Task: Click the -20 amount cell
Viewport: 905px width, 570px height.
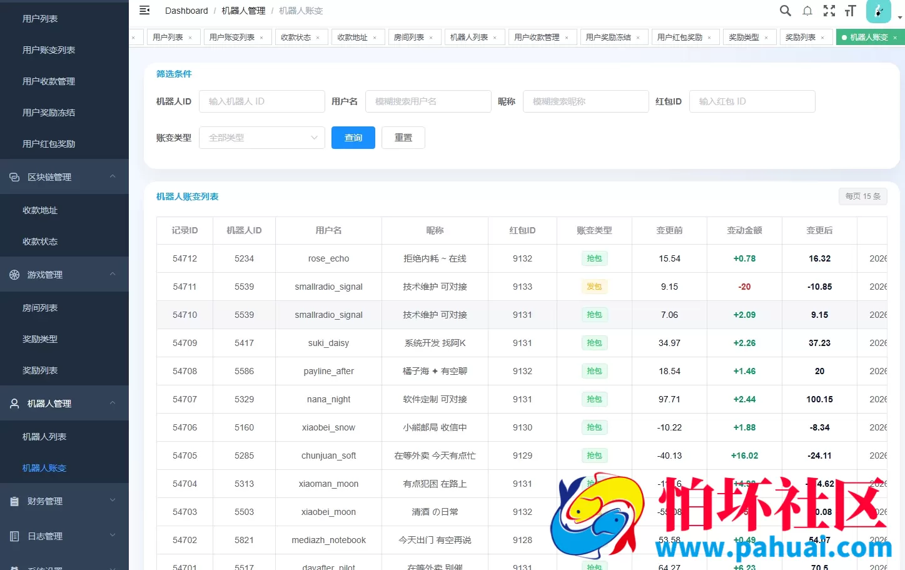Action: (744, 287)
